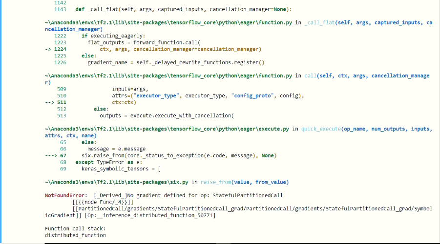Click the "quick_execute" function name
Image resolution: width=440 pixels, height=244 pixels.
321,129
